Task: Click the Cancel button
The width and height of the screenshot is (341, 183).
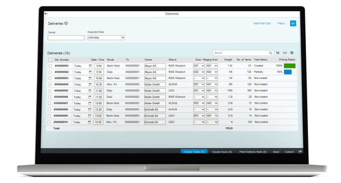Action: [x=289, y=152]
